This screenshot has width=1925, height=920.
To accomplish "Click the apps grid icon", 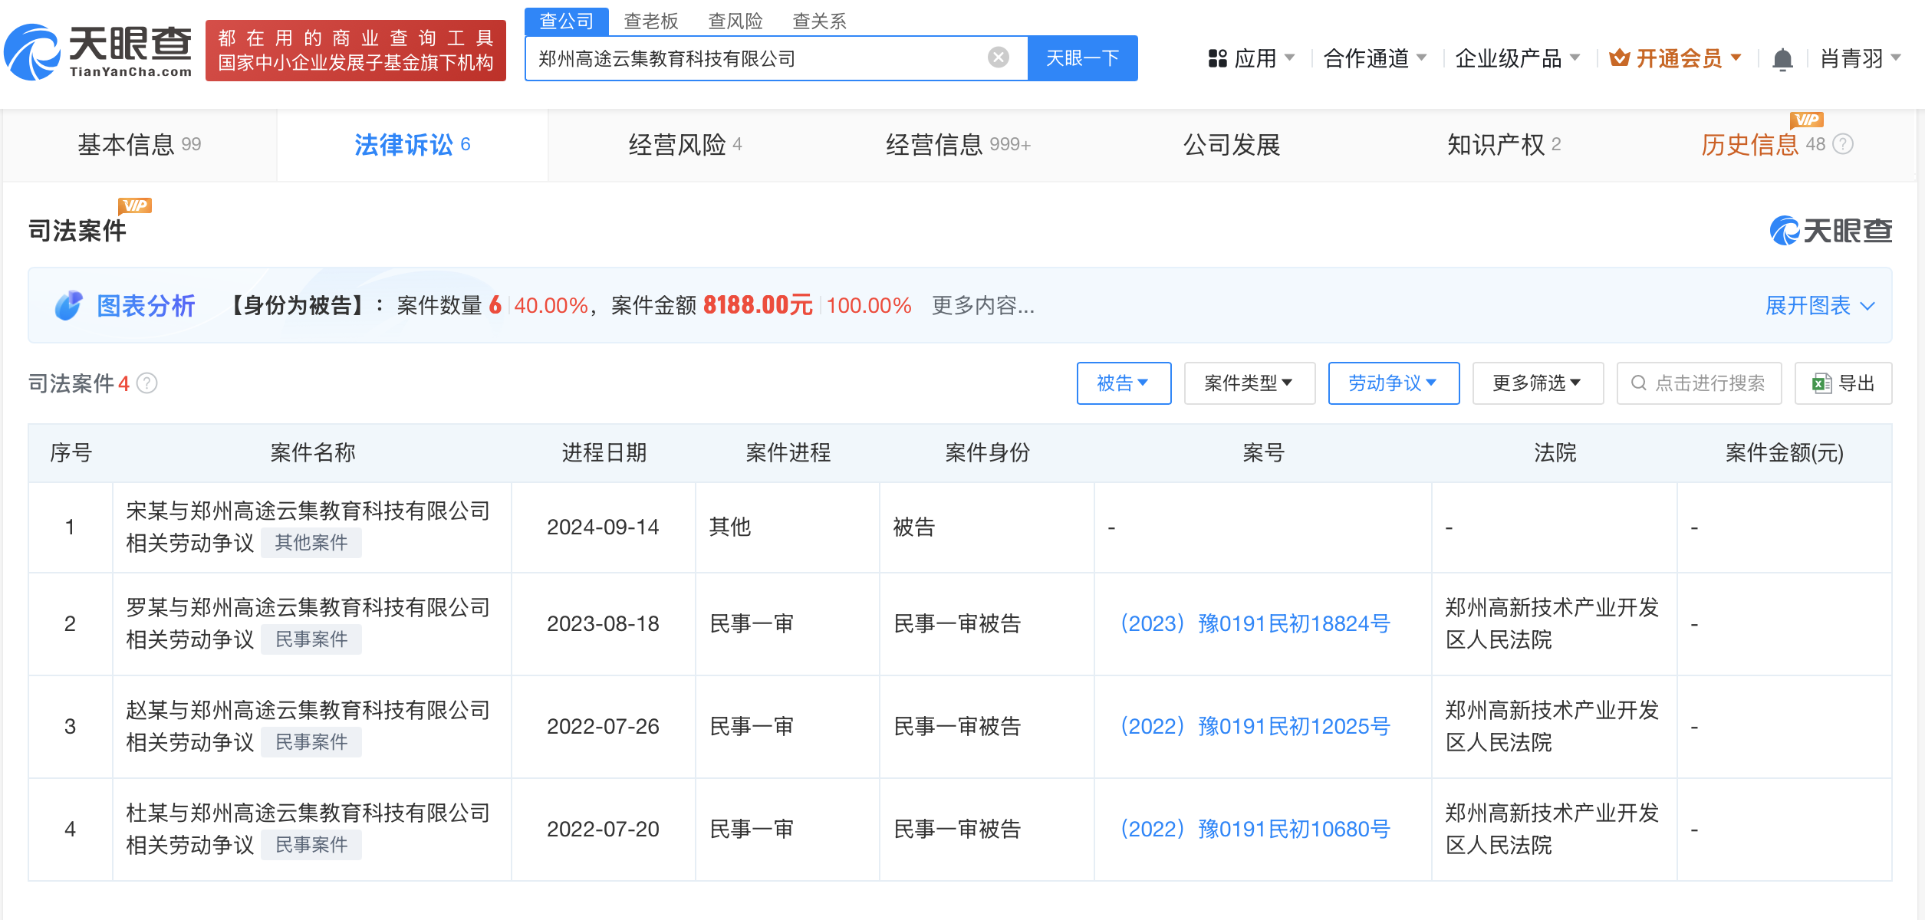I will click(1217, 58).
